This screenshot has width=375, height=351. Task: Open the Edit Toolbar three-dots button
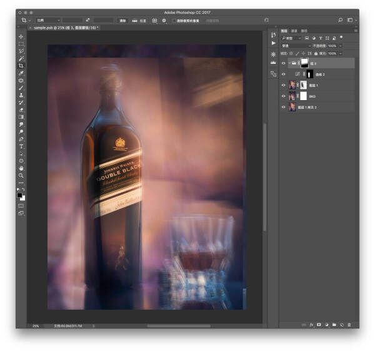[21, 183]
